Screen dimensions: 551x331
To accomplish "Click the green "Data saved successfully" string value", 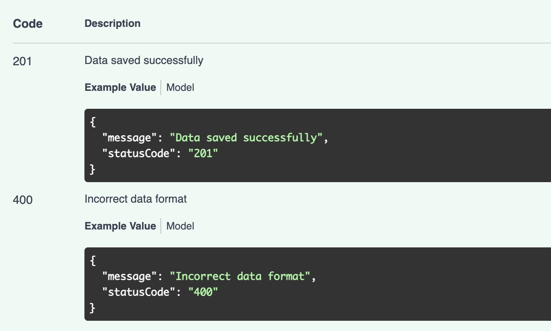I will point(246,138).
